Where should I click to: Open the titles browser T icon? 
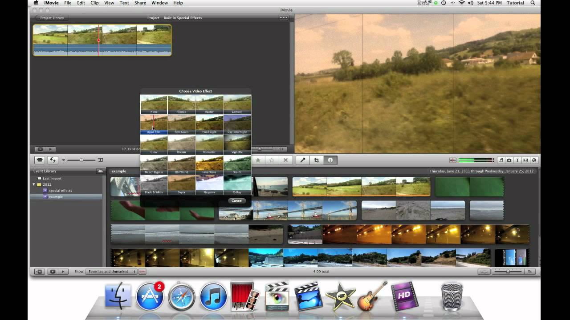(x=517, y=160)
